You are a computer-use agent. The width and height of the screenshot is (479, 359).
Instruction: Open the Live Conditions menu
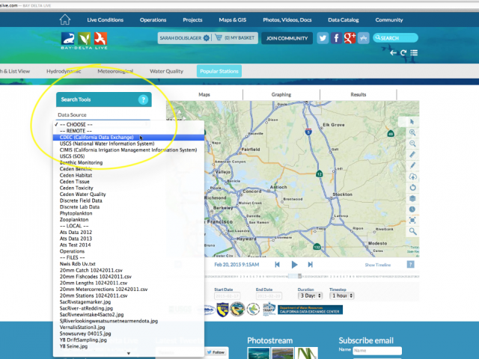click(105, 20)
